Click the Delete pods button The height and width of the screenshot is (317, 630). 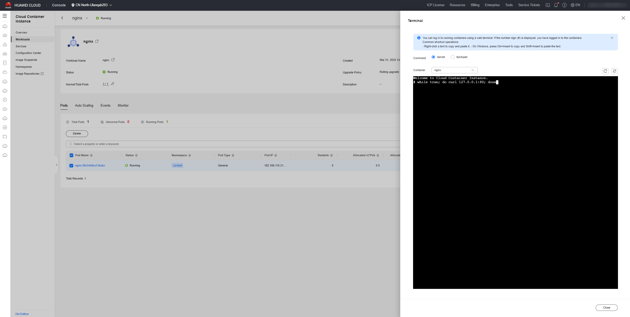point(77,134)
